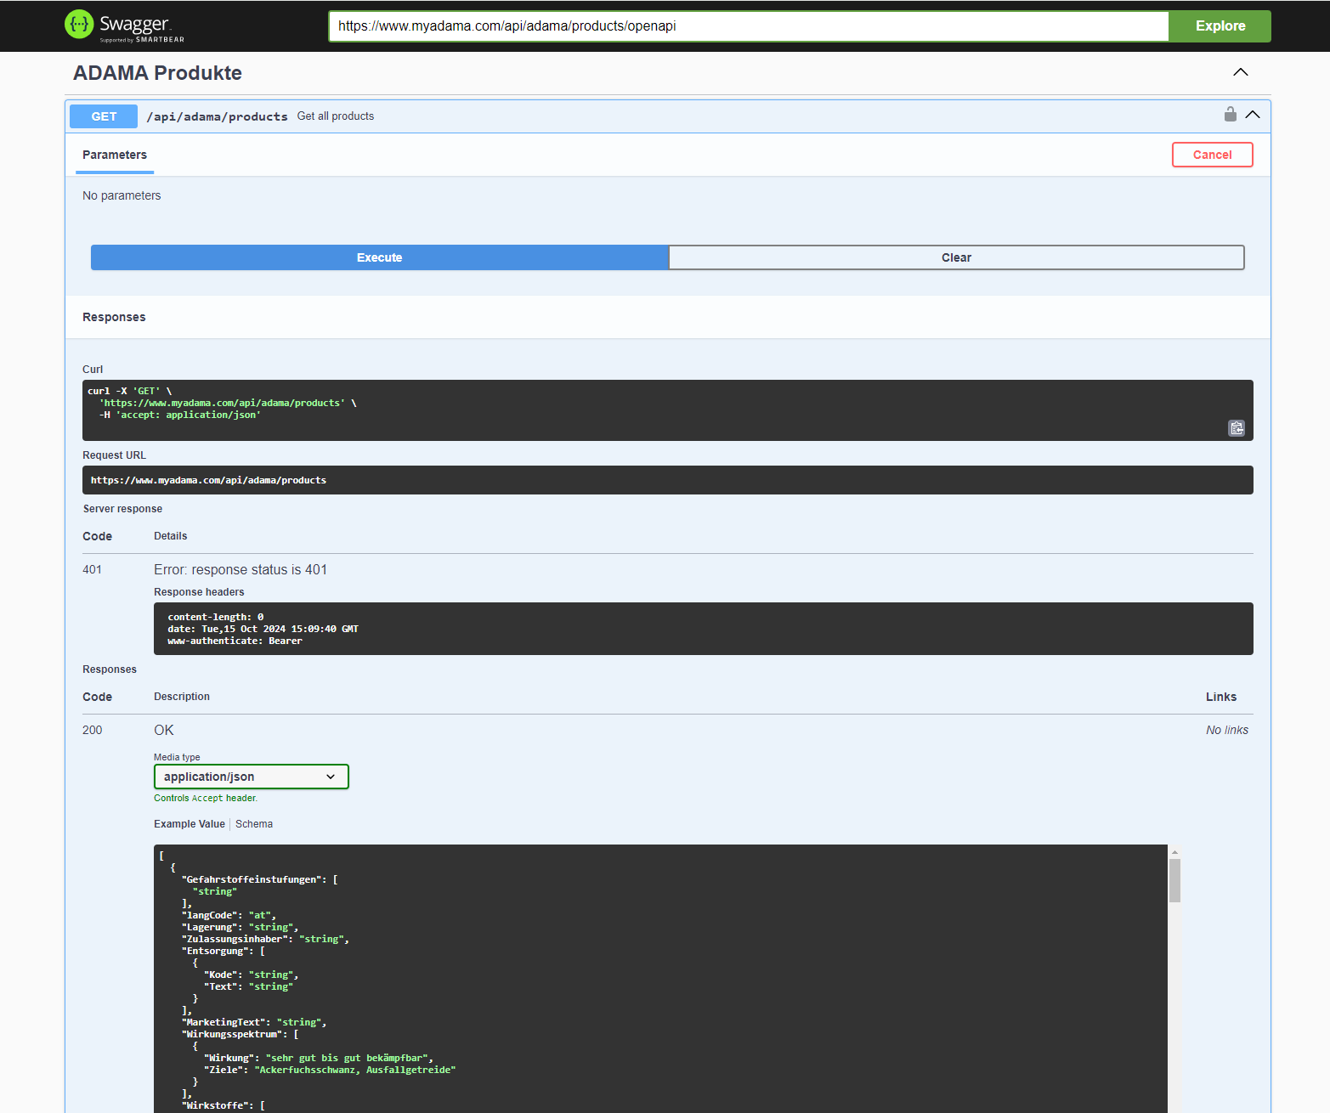
Task: Click the 'OK' description for code 200
Action: pos(164,730)
